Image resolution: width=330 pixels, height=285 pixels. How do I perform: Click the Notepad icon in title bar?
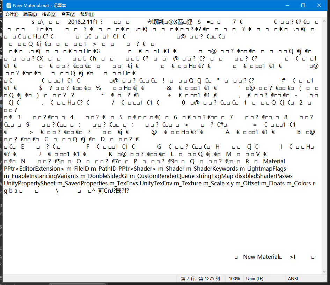pos(8,5)
